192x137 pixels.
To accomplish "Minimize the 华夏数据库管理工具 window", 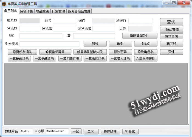I will (x=166, y=3).
